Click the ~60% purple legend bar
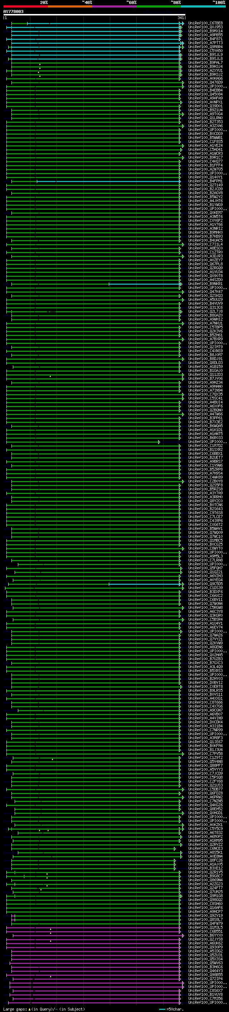 (x=114, y=6)
